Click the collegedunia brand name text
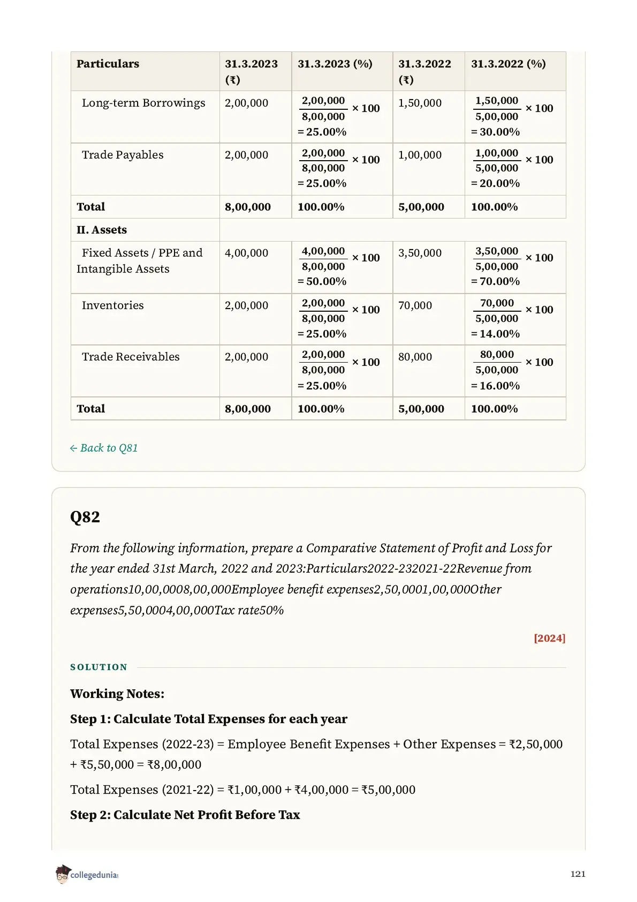 (94, 875)
